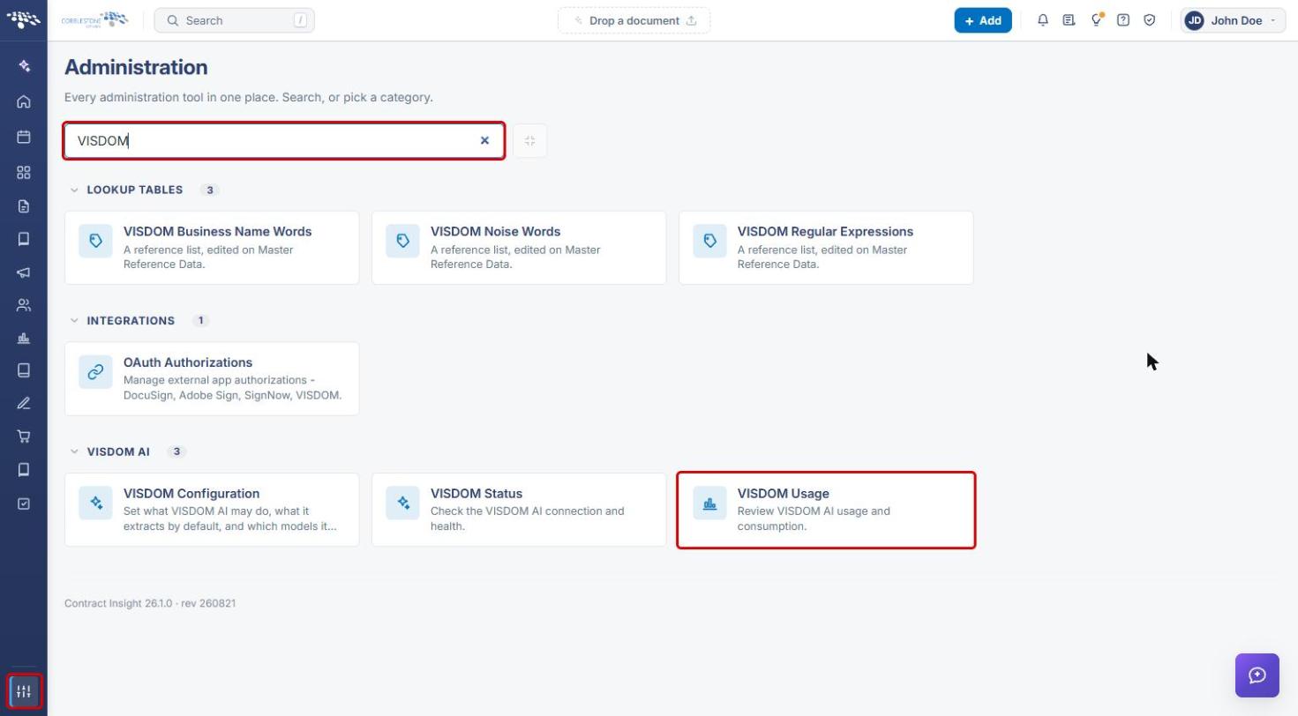
Task: Open the AI sparkle item in the sidebar
Action: tap(24, 66)
